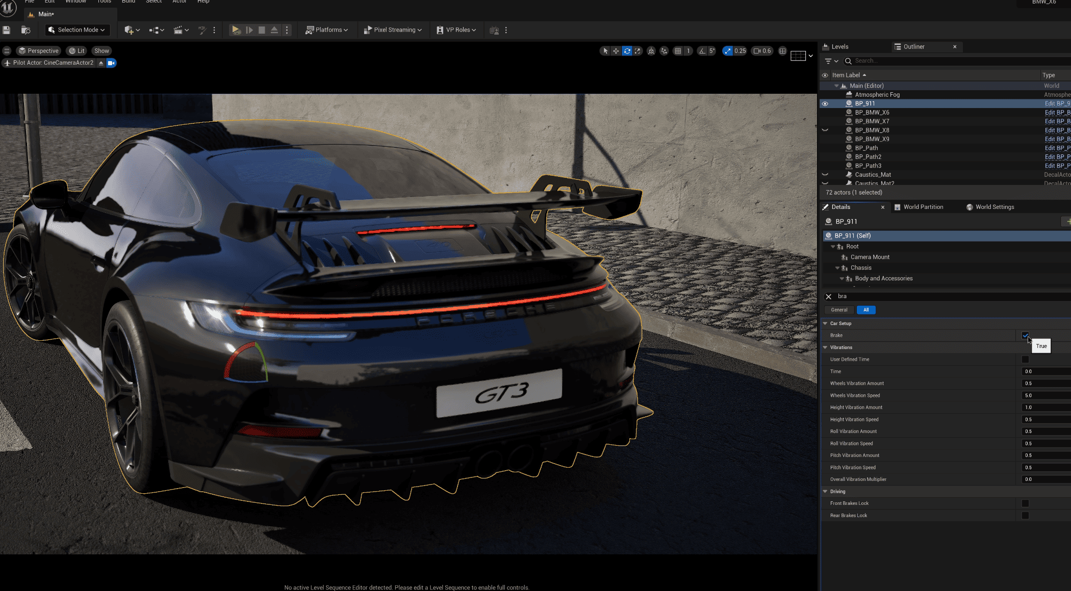
Task: Select the General filter button
Action: 839,310
